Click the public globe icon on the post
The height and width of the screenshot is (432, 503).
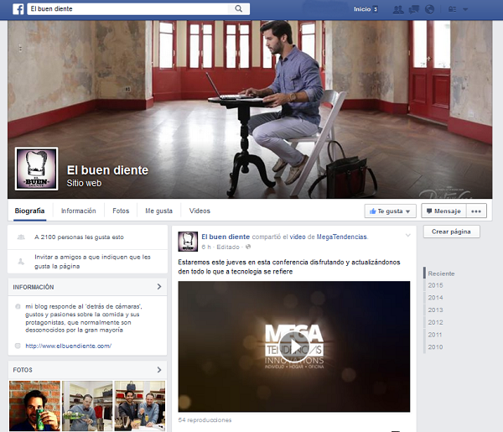pyautogui.click(x=248, y=247)
